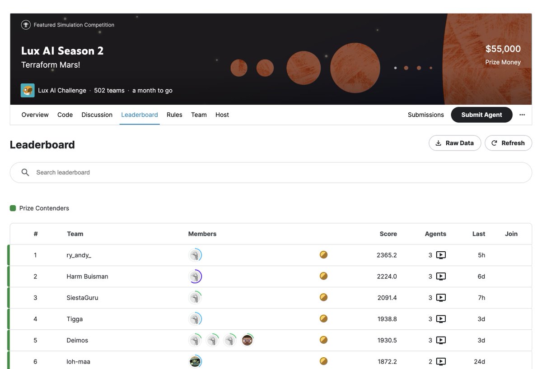Watch Deimos agent episodes via play icon
This screenshot has width=542, height=369.
441,340
